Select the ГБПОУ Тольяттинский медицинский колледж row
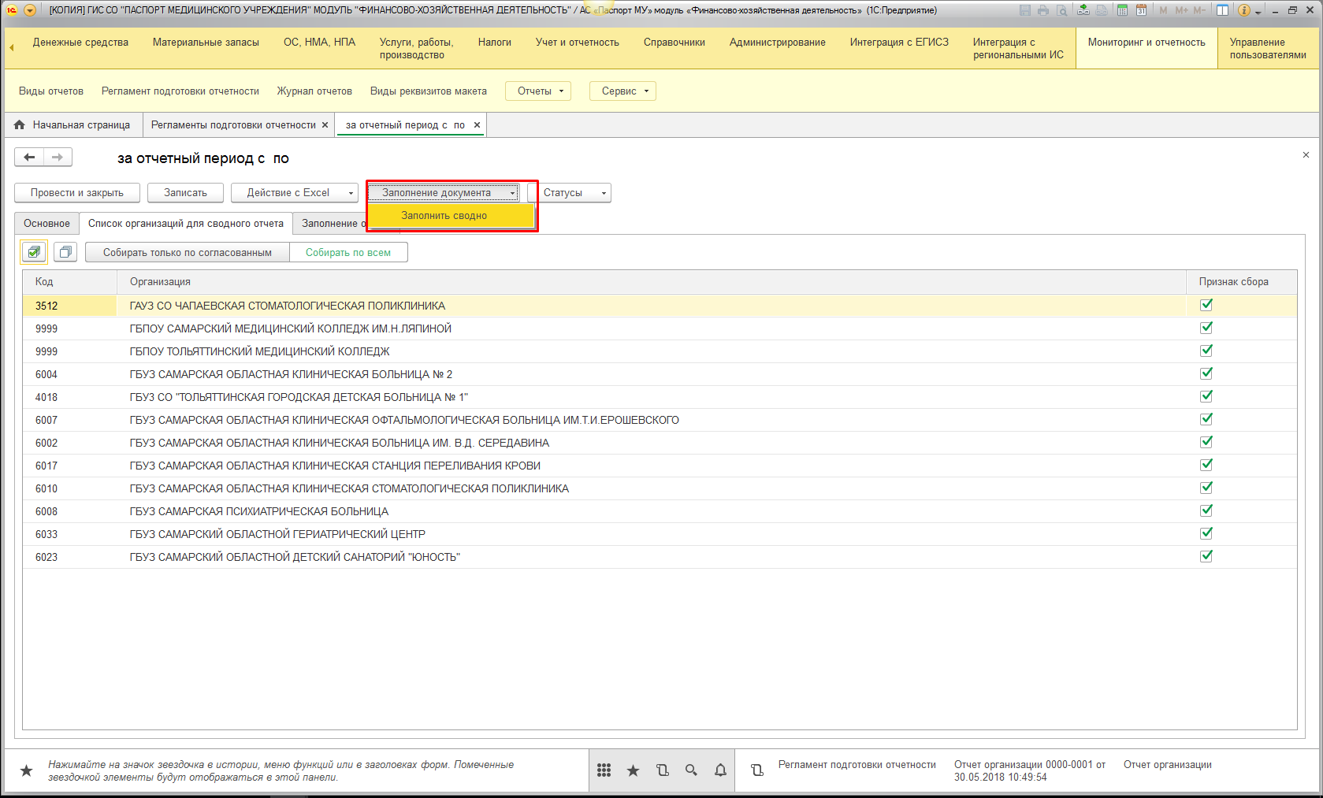This screenshot has width=1323, height=798. point(260,351)
